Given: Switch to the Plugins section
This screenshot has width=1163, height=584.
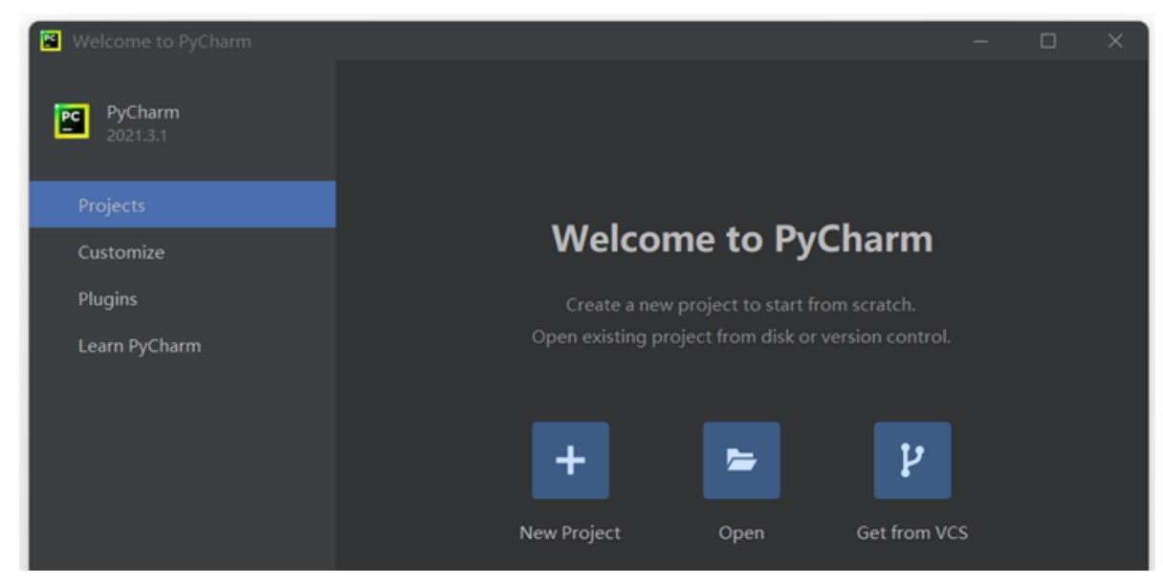Looking at the screenshot, I should pyautogui.click(x=183, y=298).
